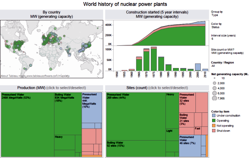
Task: Click the orange strip in Production treemap
Action: (92, 156)
